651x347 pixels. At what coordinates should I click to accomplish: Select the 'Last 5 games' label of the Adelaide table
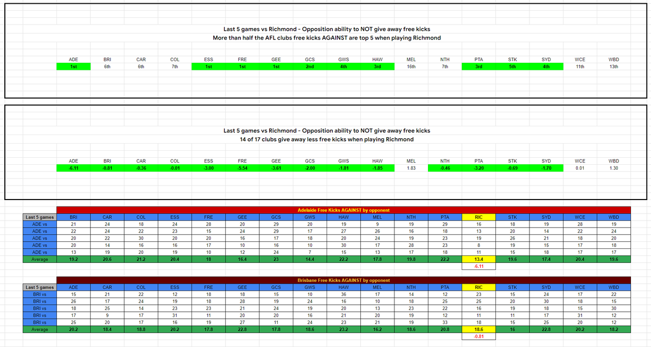(40, 217)
